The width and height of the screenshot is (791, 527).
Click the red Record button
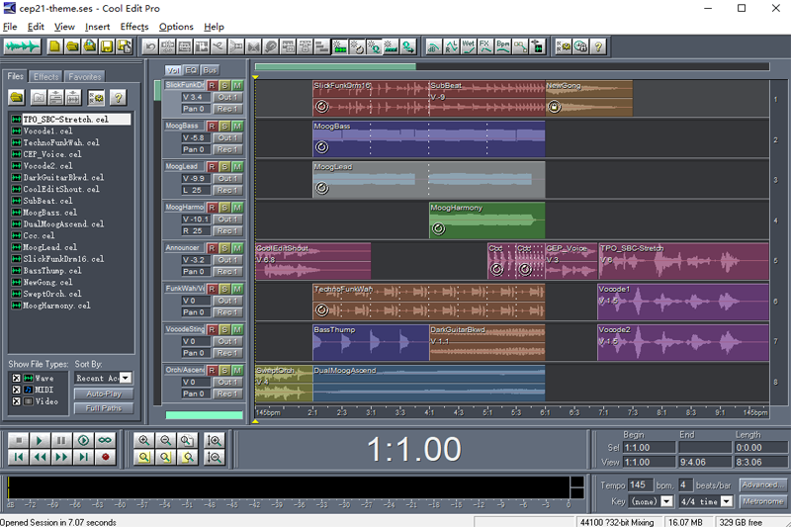(105, 458)
